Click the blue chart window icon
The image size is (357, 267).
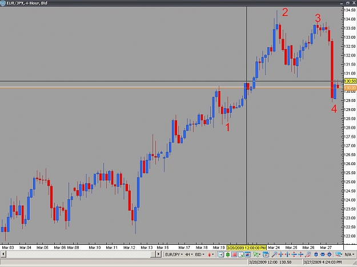pyautogui.click(x=247, y=254)
